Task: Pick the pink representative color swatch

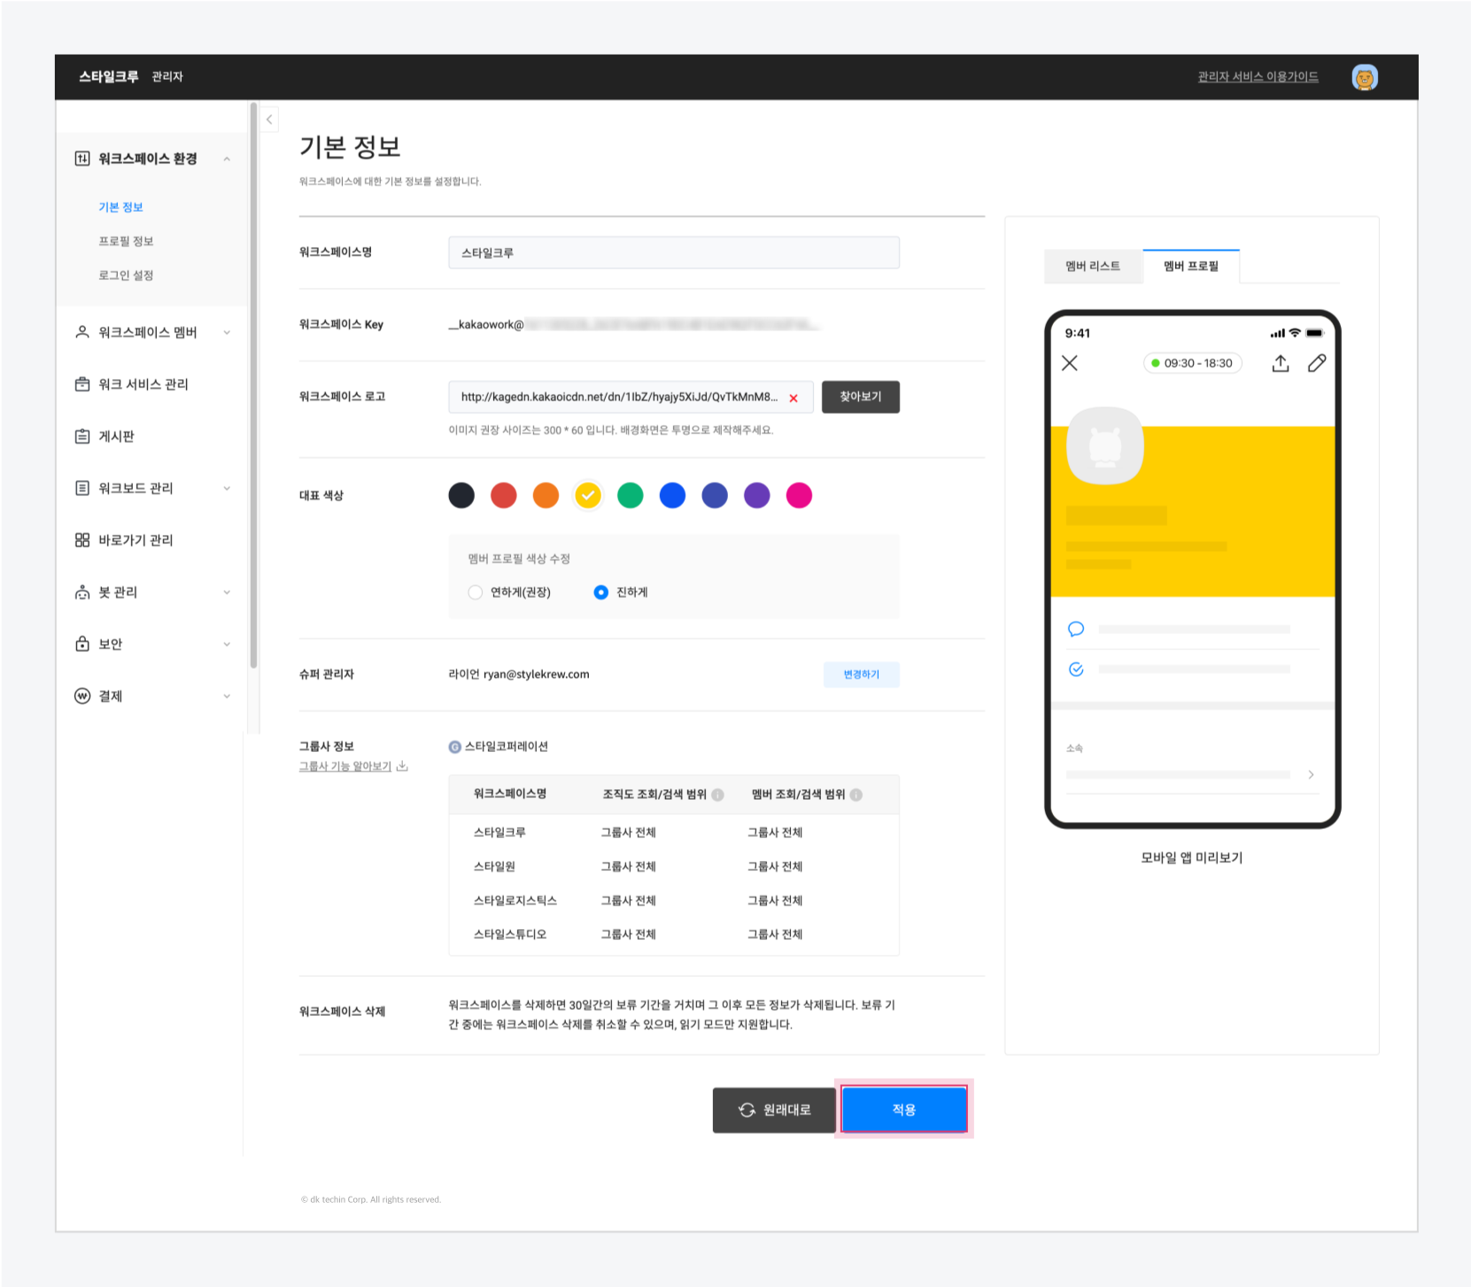Action: tap(799, 495)
